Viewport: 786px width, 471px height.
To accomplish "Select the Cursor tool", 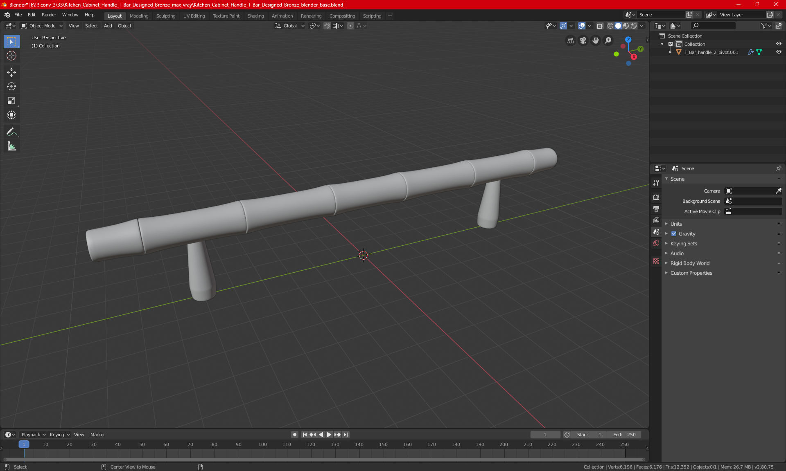I will 11,56.
